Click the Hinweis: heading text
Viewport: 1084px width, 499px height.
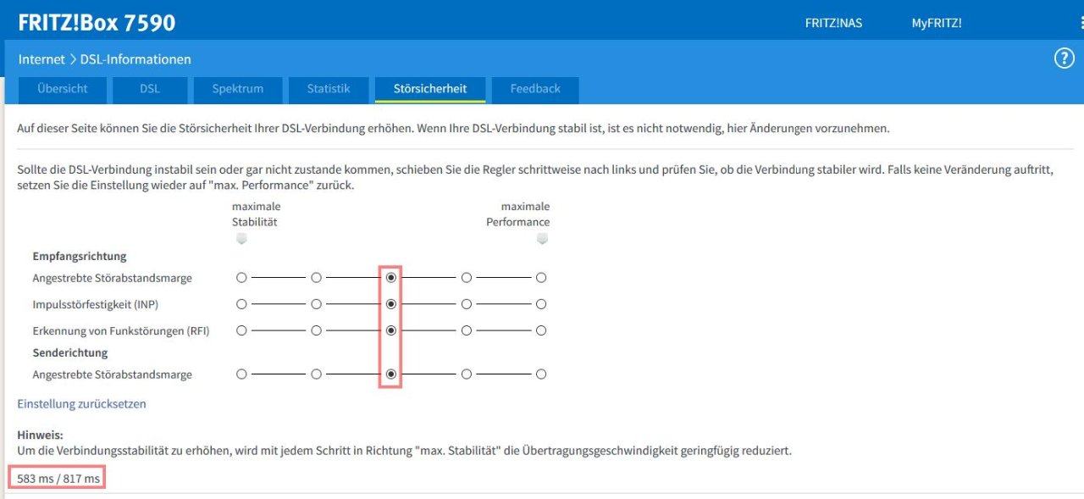[x=40, y=435]
